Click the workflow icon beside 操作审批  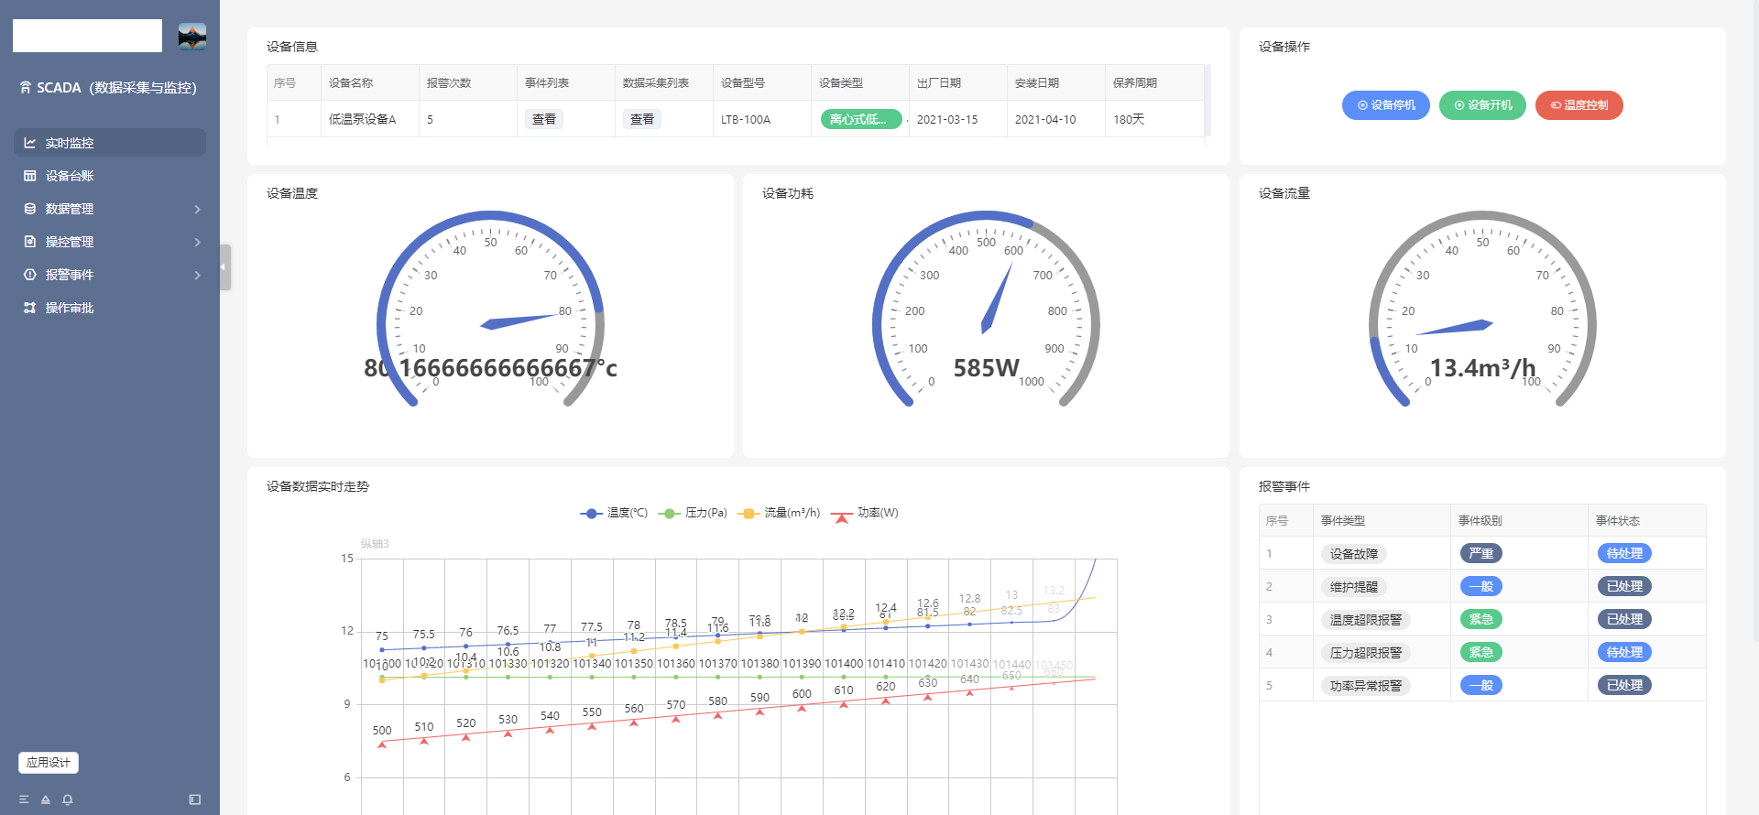tap(30, 308)
